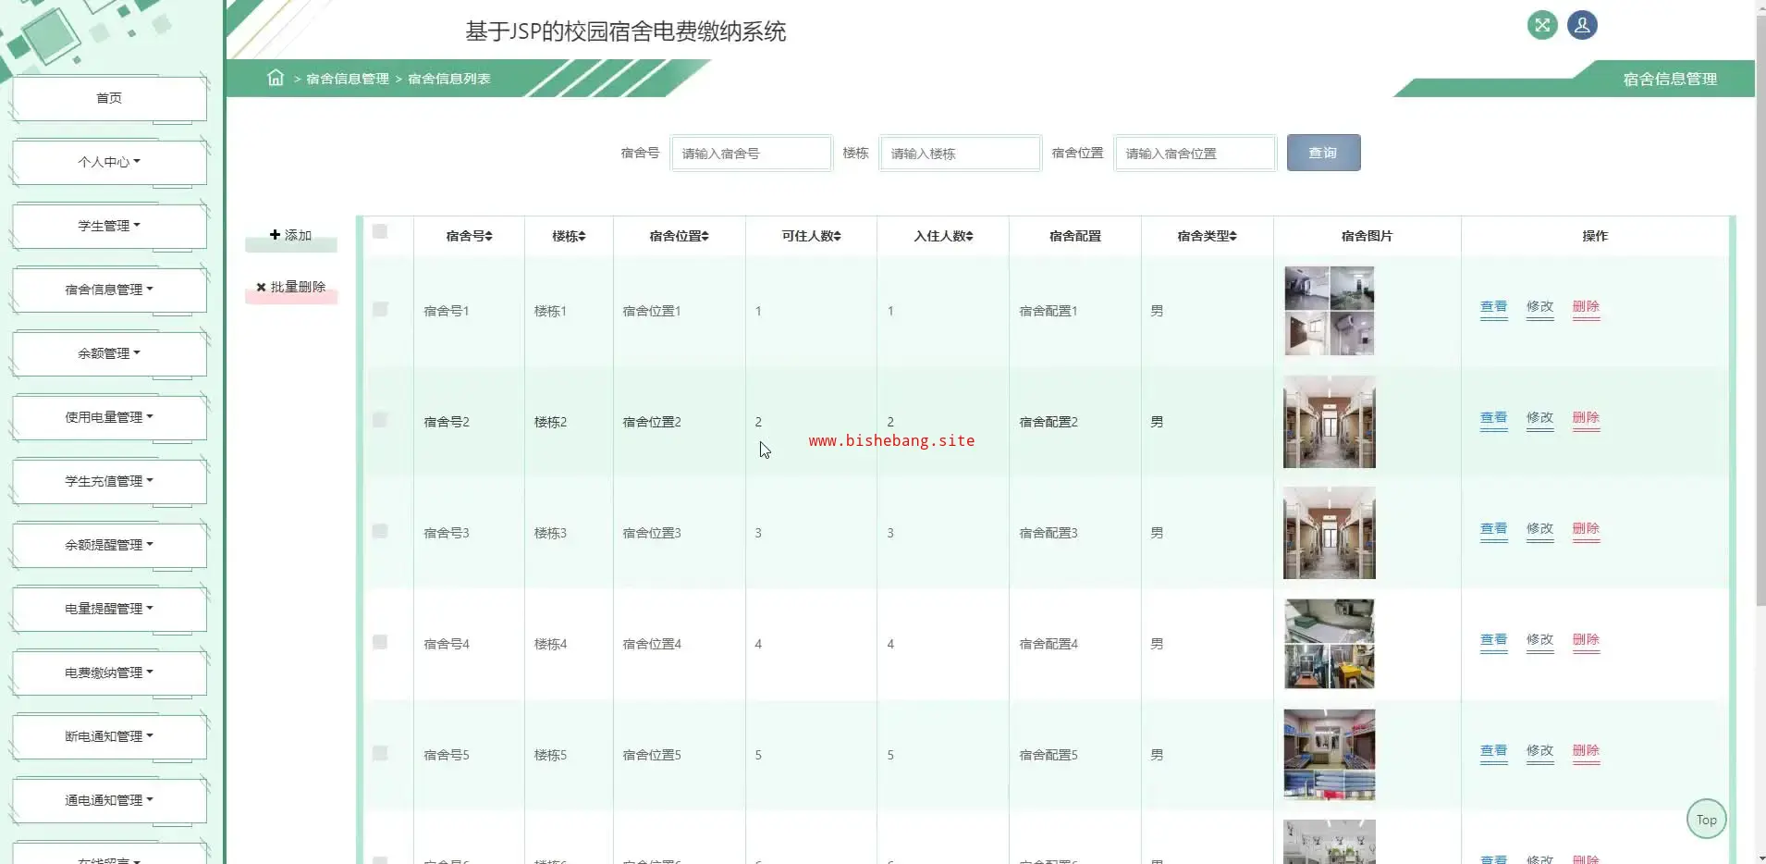Go to 首页 in the sidebar

point(109,98)
